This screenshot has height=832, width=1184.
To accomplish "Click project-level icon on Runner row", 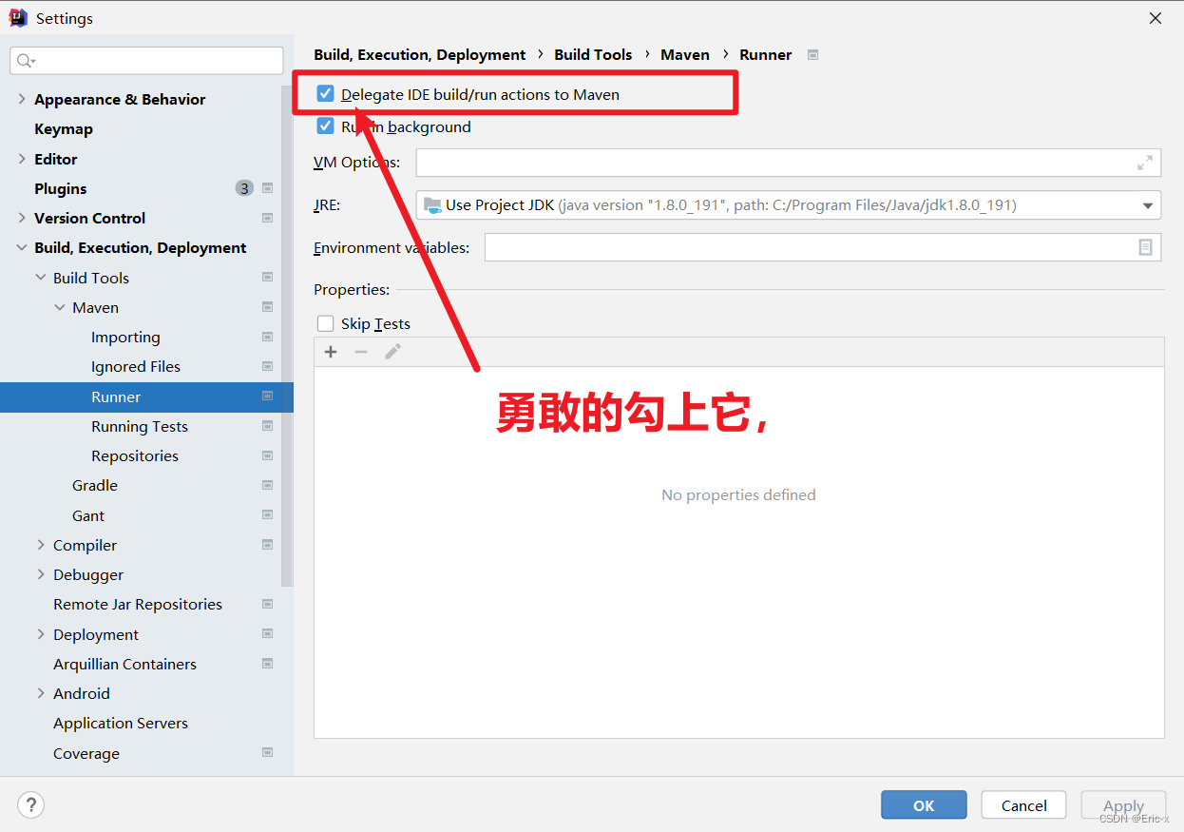I will pyautogui.click(x=268, y=397).
